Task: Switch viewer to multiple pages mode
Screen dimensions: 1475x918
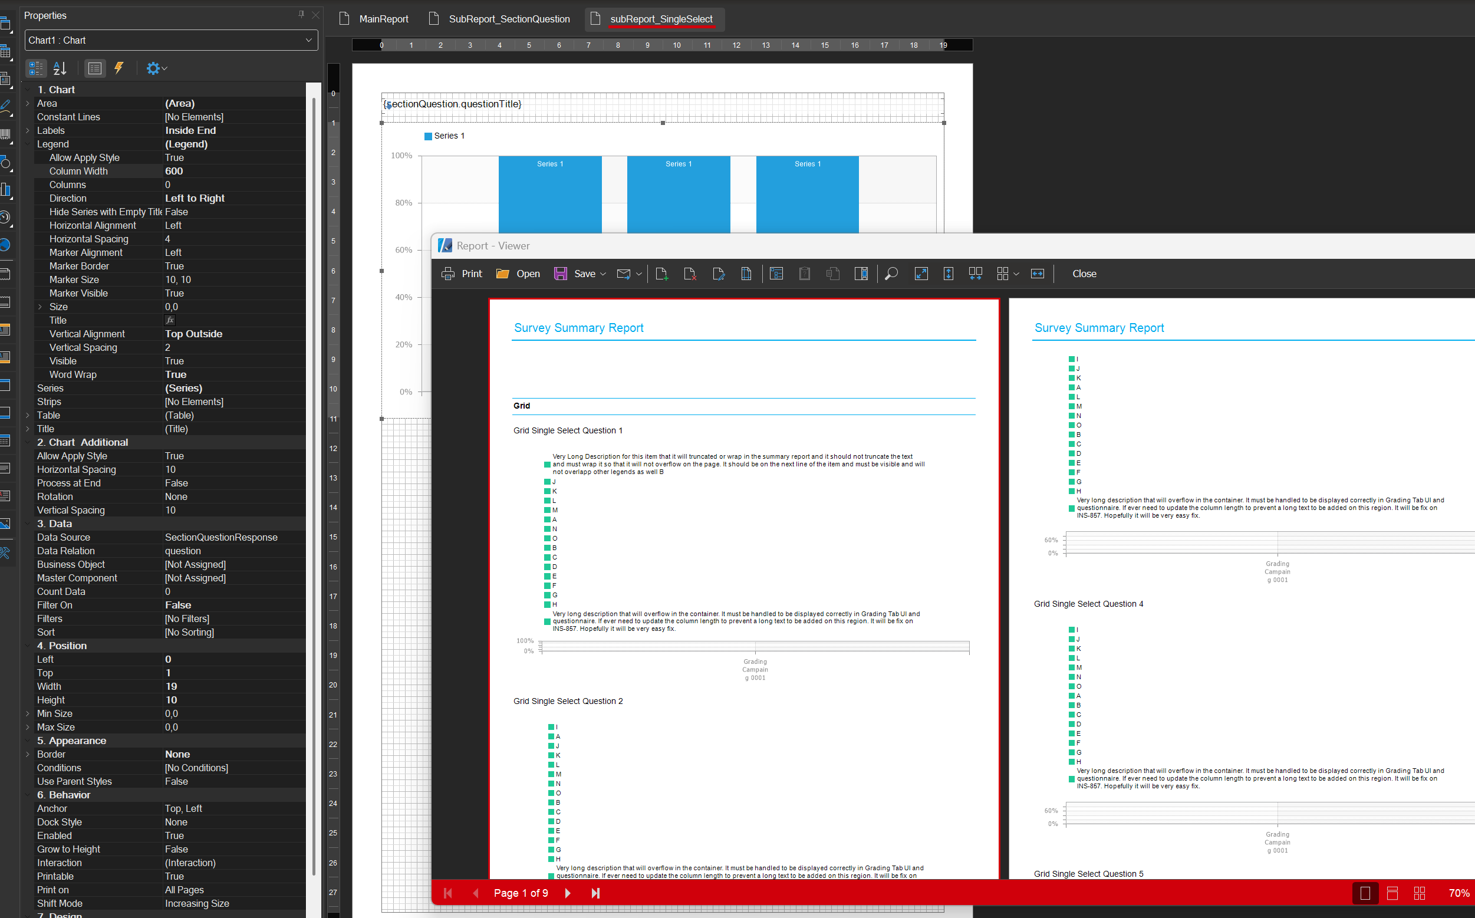Action: click(1420, 893)
